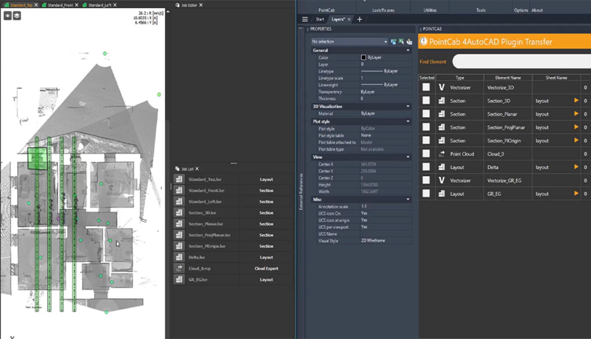Click the Toggle PICKADD icon in Properties
This screenshot has height=339, width=591.
point(394,42)
